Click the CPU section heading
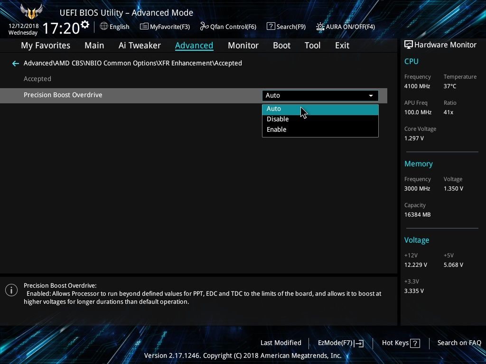Viewport: 486px width, 364px height. pyautogui.click(x=411, y=61)
